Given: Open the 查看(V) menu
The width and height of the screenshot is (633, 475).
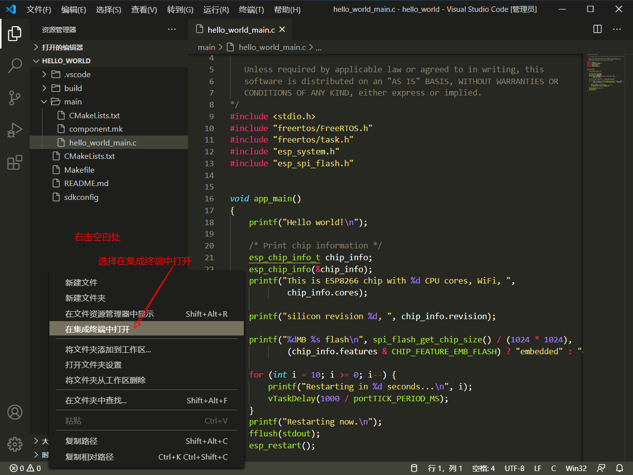Looking at the screenshot, I should point(144,9).
